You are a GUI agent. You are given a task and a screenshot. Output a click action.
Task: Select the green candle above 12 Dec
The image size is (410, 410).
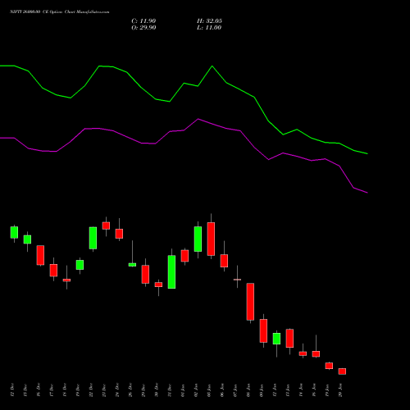coord(14,232)
